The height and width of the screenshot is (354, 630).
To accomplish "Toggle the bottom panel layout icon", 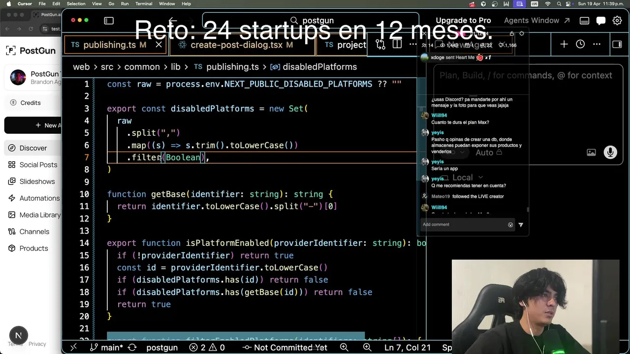I will point(584,21).
